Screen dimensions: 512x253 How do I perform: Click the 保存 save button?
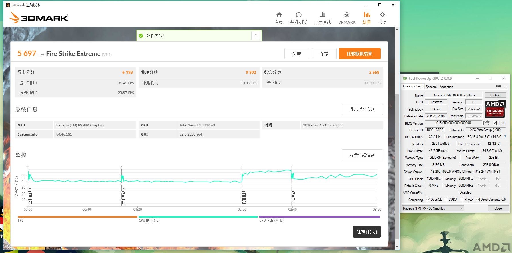click(x=324, y=54)
